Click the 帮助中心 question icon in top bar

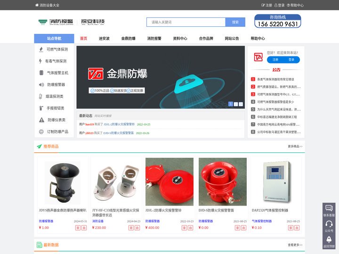[288, 5]
